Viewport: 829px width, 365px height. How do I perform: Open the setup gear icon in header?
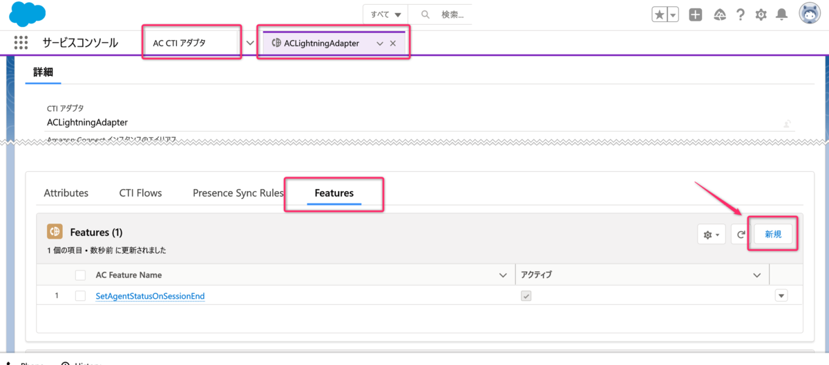click(761, 14)
